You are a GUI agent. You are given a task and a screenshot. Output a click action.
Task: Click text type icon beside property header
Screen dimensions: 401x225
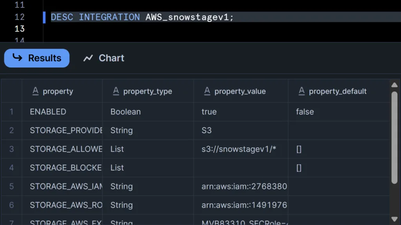[x=36, y=91]
